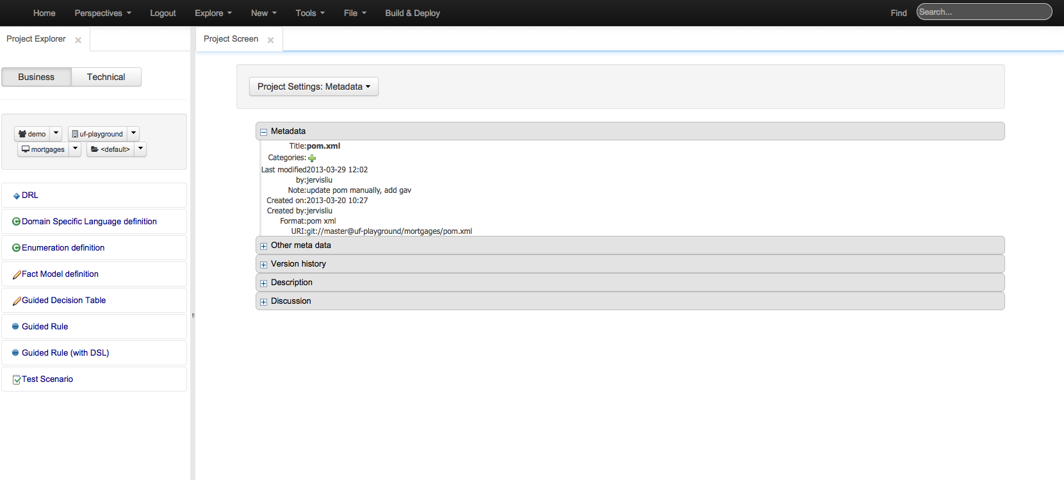
Task: Open the Perspectives menu
Action: 102,13
